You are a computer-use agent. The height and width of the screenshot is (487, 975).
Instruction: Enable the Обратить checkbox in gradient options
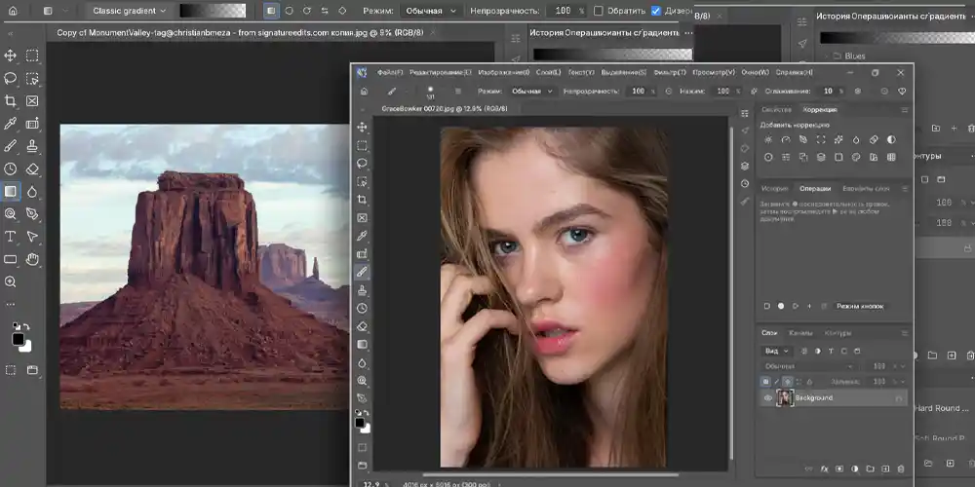click(x=599, y=11)
